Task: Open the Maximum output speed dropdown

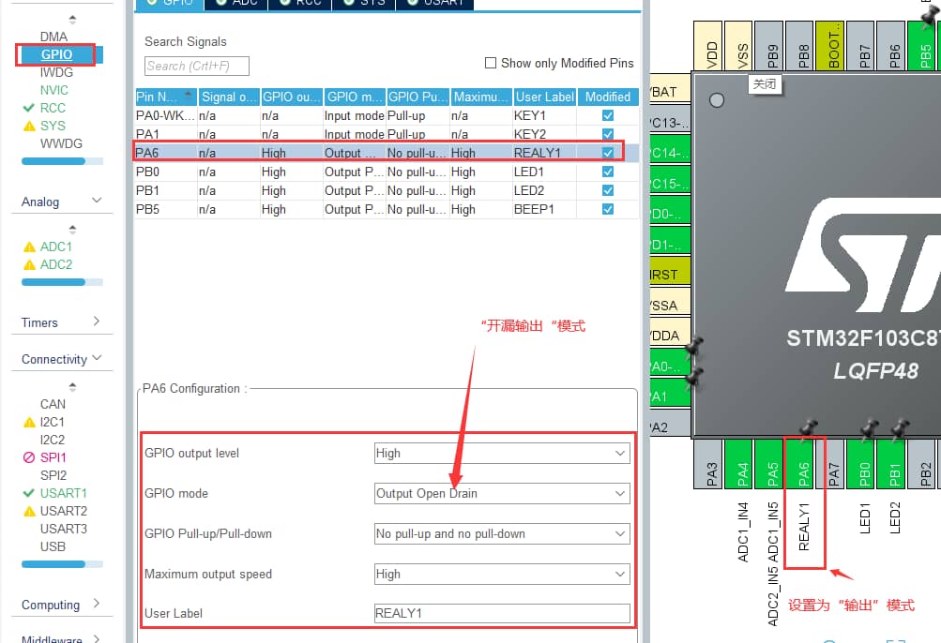Action: click(x=501, y=574)
